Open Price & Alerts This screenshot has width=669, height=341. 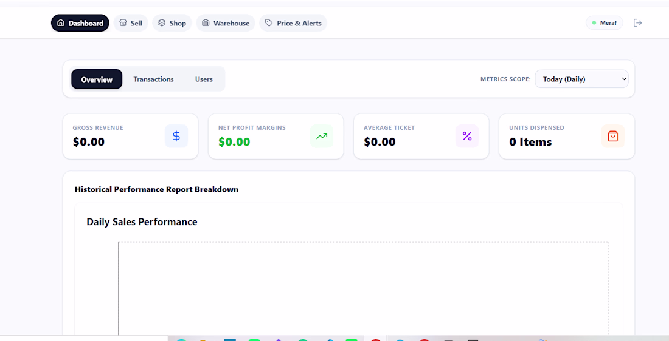[293, 23]
